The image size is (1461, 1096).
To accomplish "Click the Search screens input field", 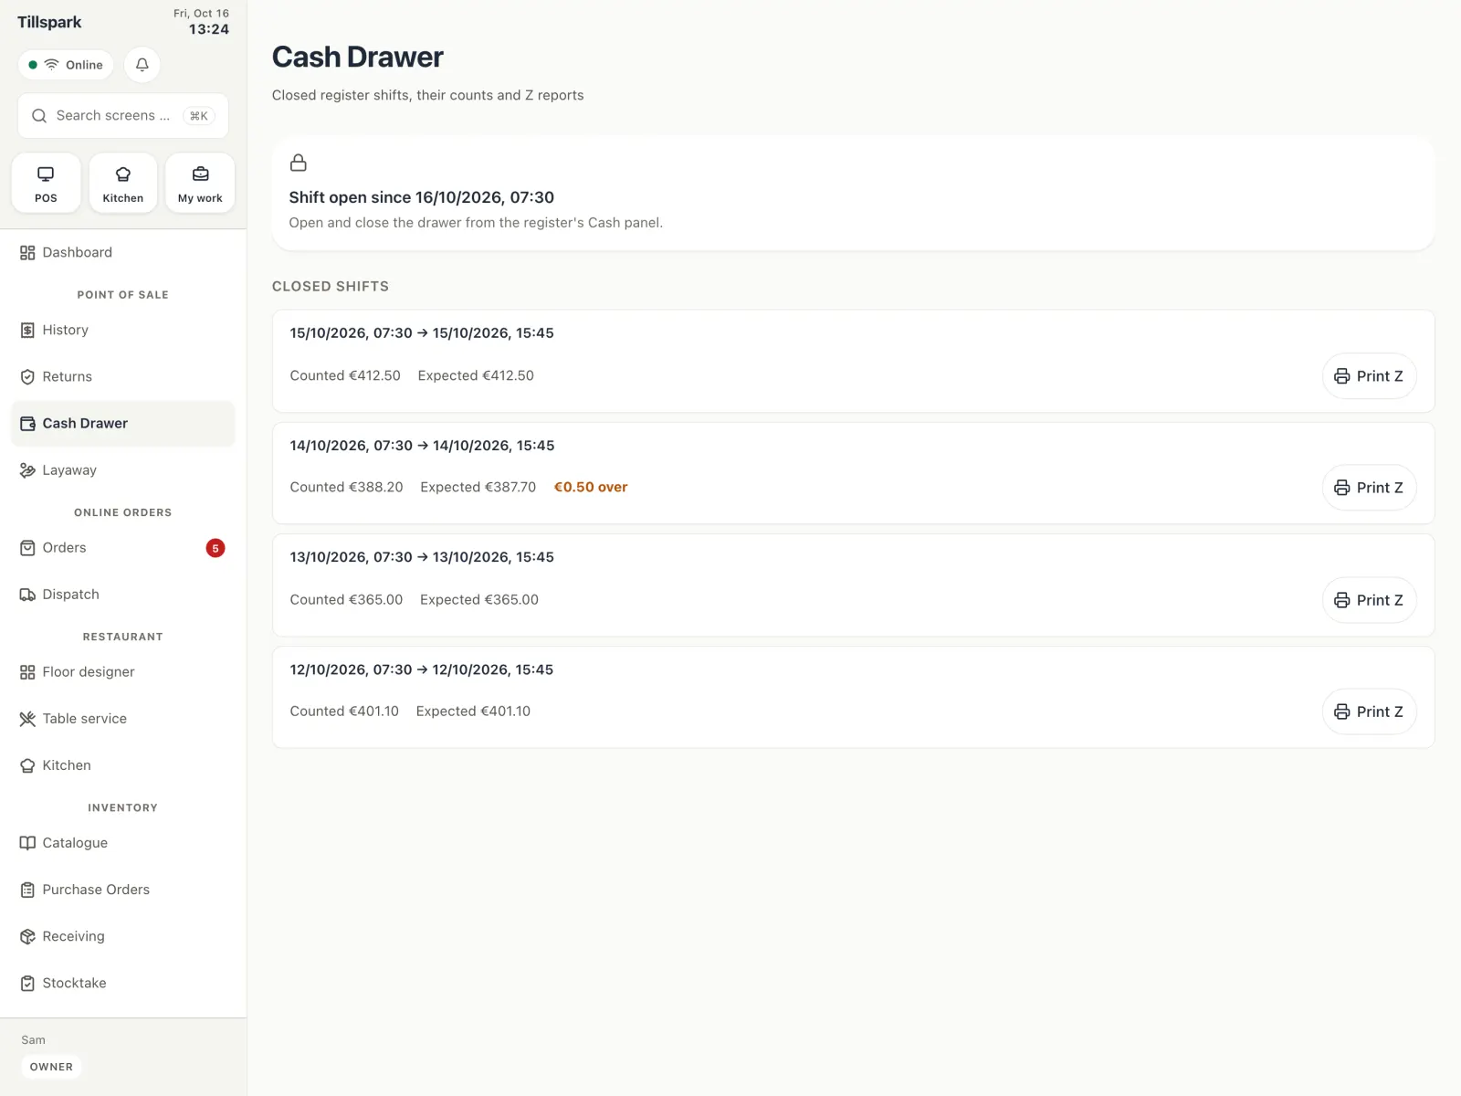I will click(123, 116).
